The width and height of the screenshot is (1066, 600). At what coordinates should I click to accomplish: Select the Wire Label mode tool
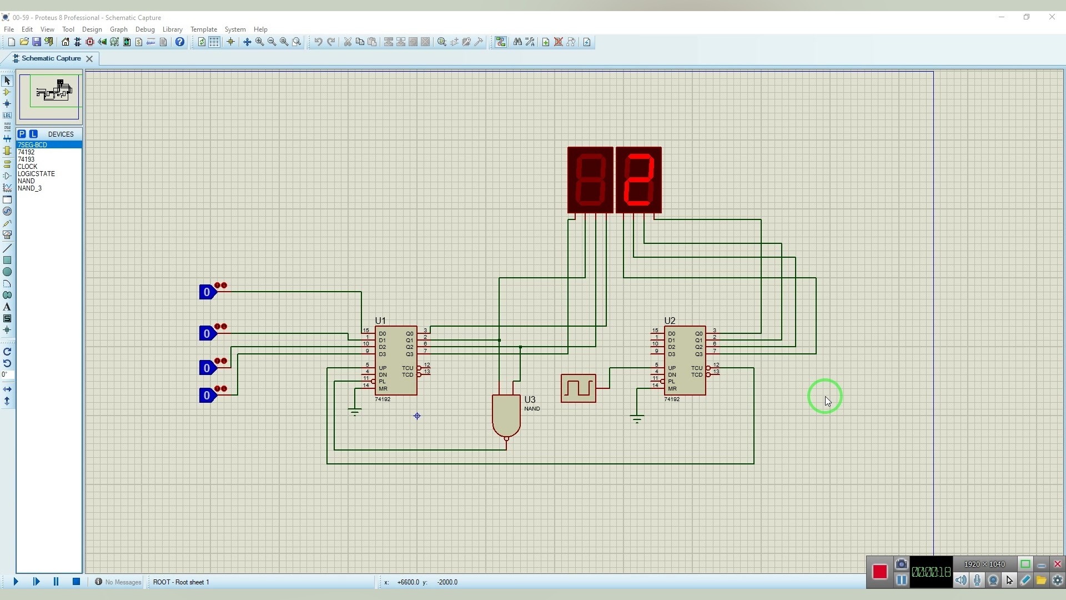7,116
